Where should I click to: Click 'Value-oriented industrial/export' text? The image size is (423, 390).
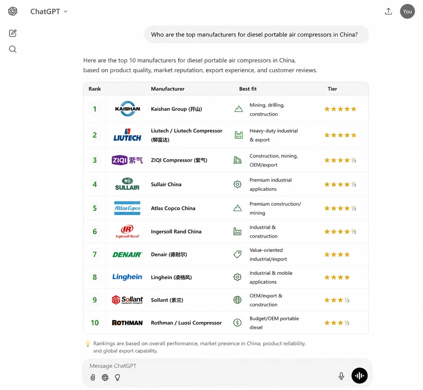[x=268, y=255]
